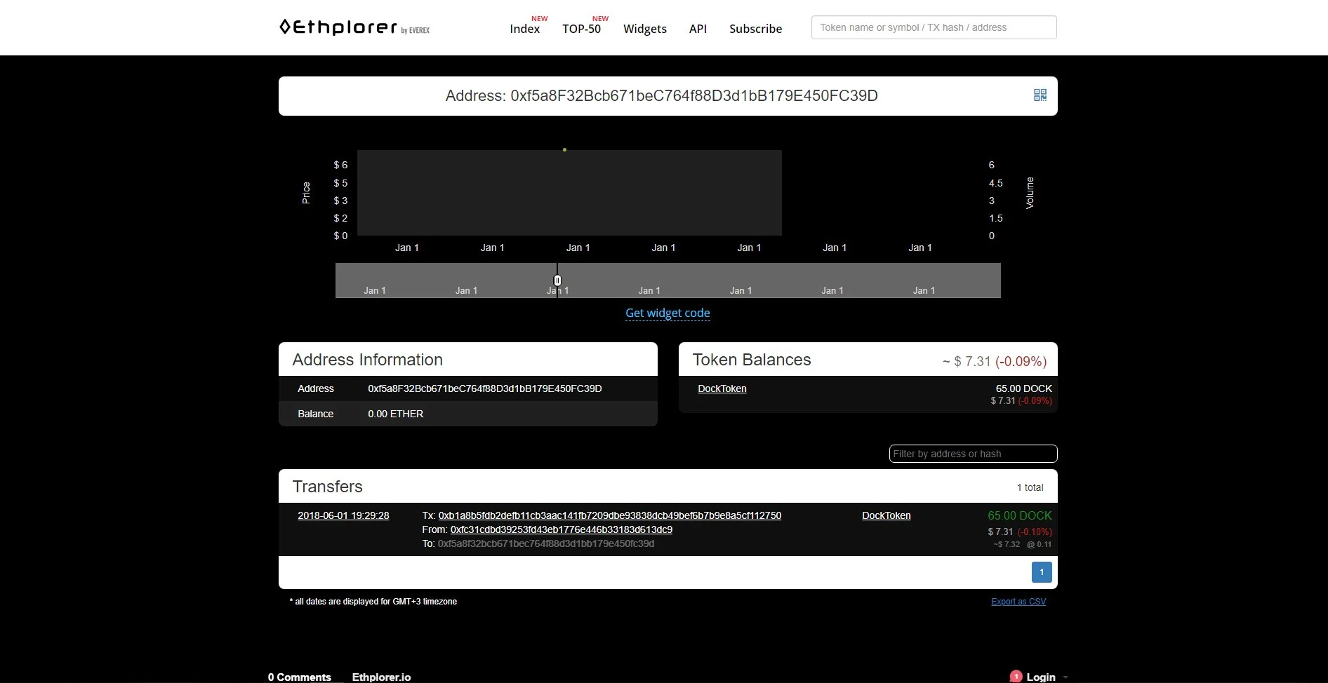
Task: Open the 2018-06-01 19:29:28 transfer date link
Action: click(x=343, y=515)
